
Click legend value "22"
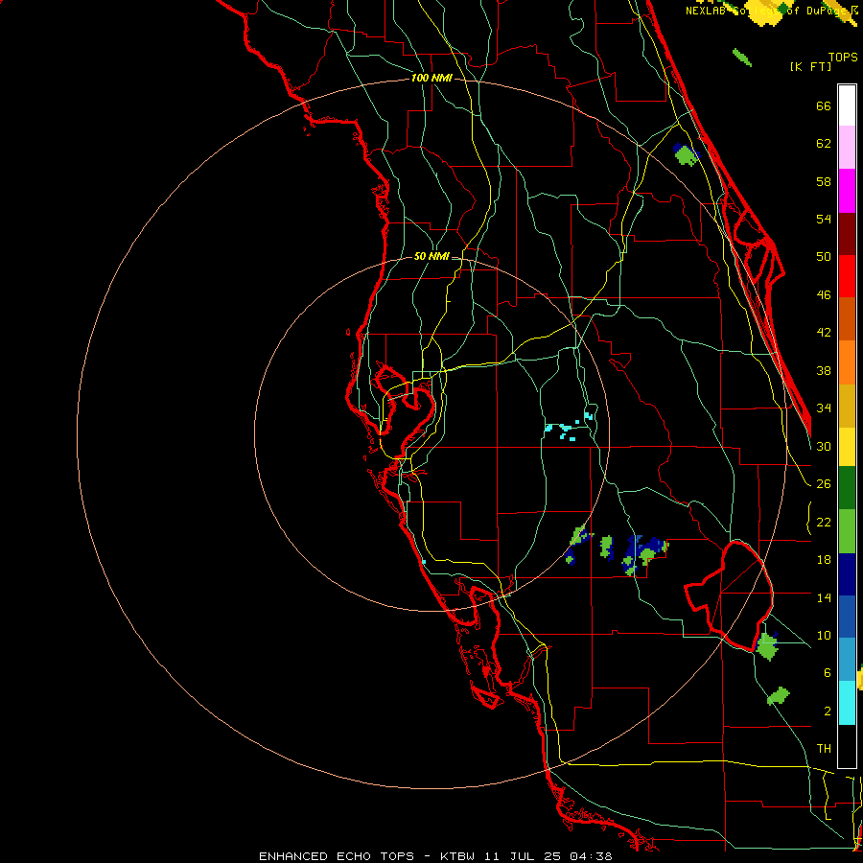click(824, 522)
